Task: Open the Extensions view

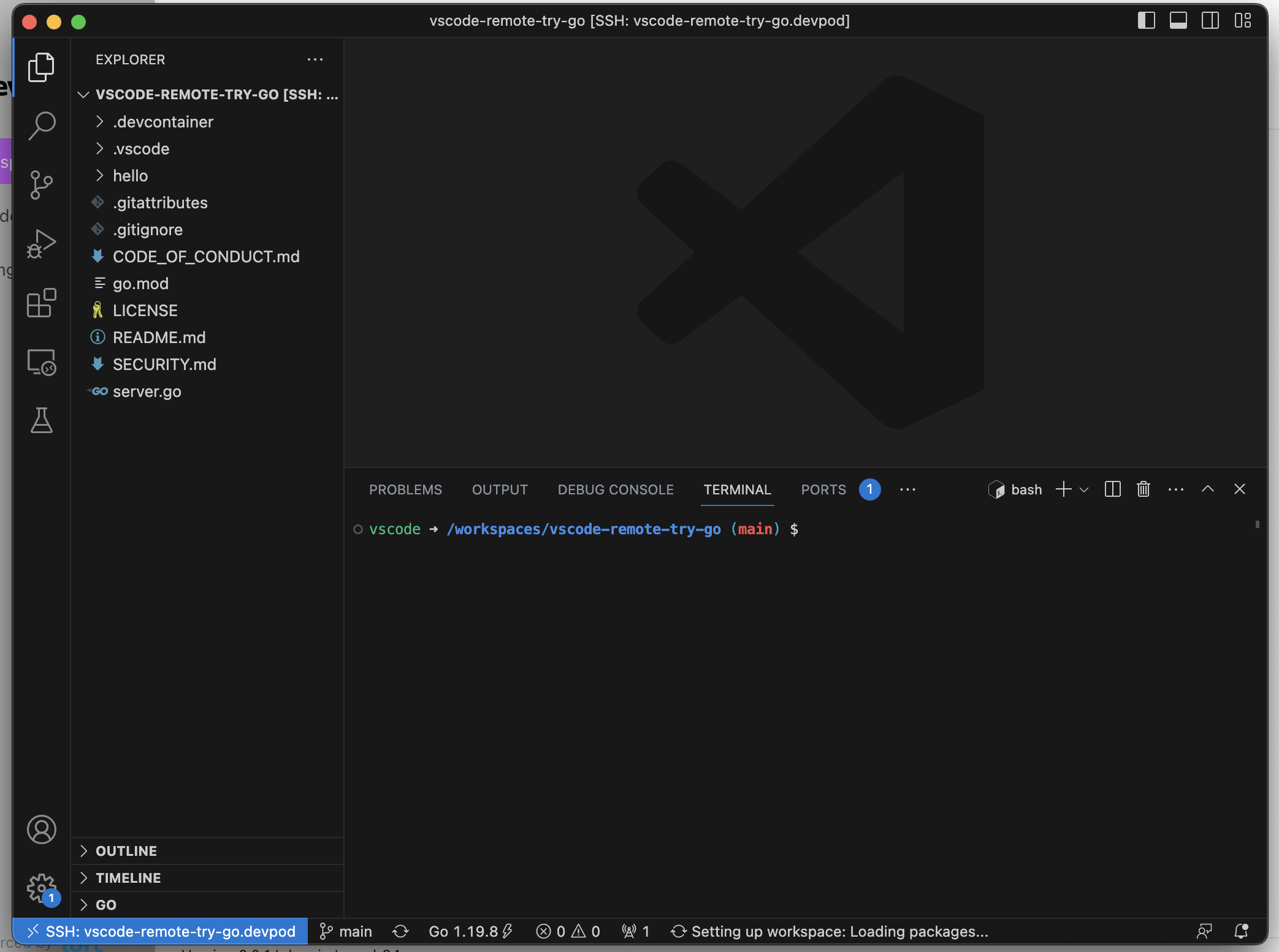Action: (x=41, y=303)
